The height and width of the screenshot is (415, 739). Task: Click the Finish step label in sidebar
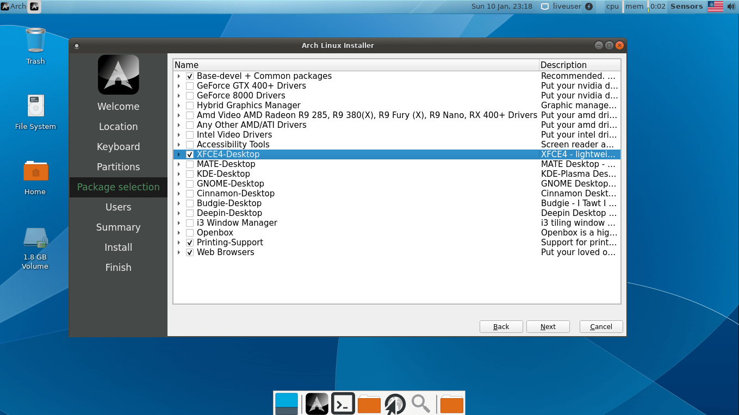118,268
